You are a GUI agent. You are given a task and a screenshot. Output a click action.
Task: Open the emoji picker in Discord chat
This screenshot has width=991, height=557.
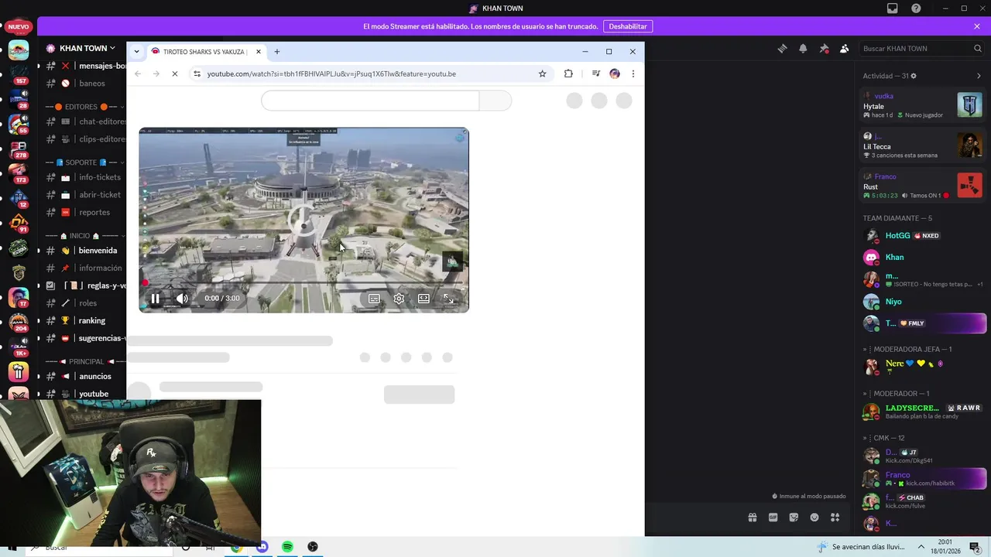click(814, 518)
